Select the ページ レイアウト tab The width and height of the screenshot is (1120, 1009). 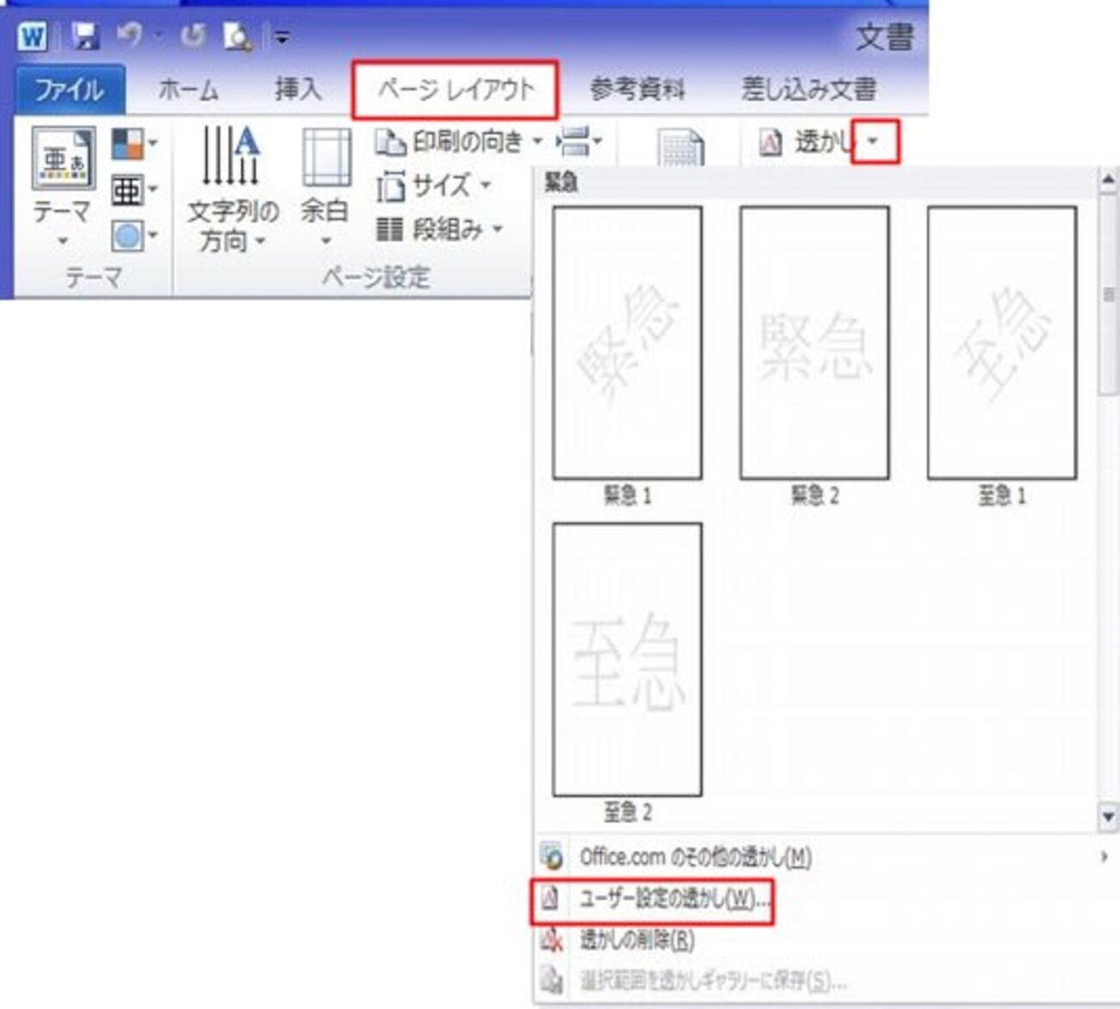(x=455, y=90)
